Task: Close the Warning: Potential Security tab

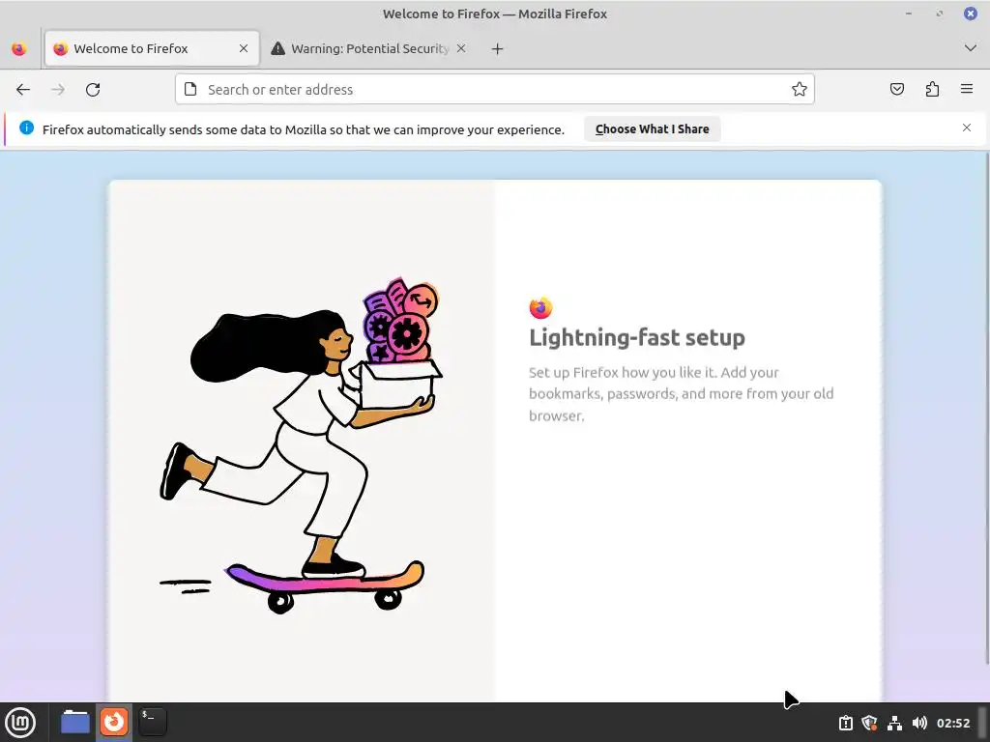Action: pos(461,48)
